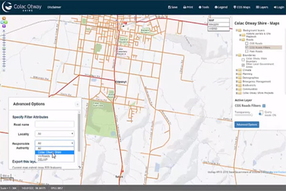The height and width of the screenshot is (191, 286).
Task: Expand the Emergency Management folder
Action: pos(236,82)
